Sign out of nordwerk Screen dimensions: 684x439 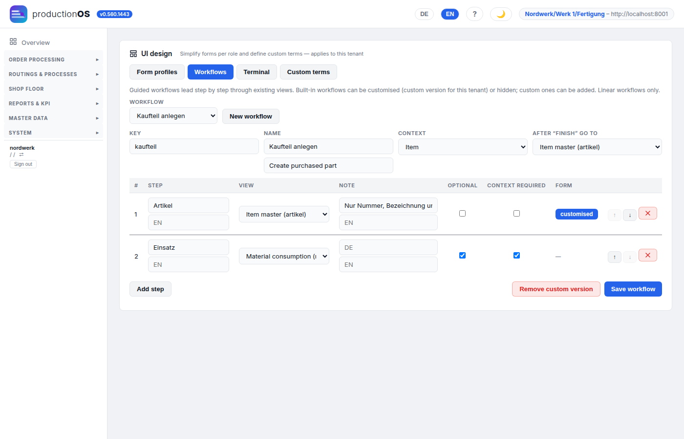pyautogui.click(x=23, y=164)
